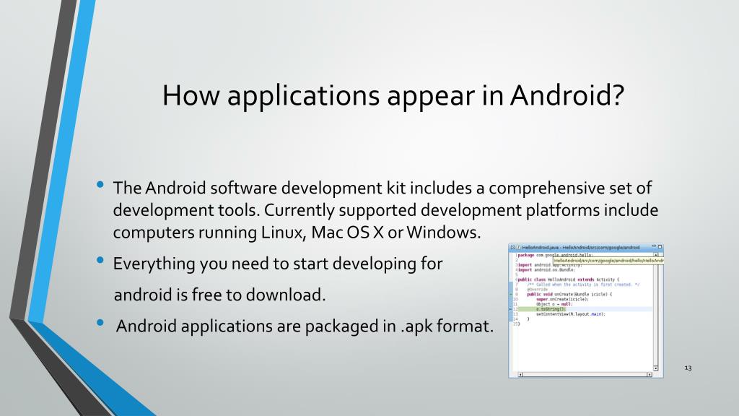Click the horizontal scrollbar right arrow in editor
739x416 pixels.
click(650, 375)
